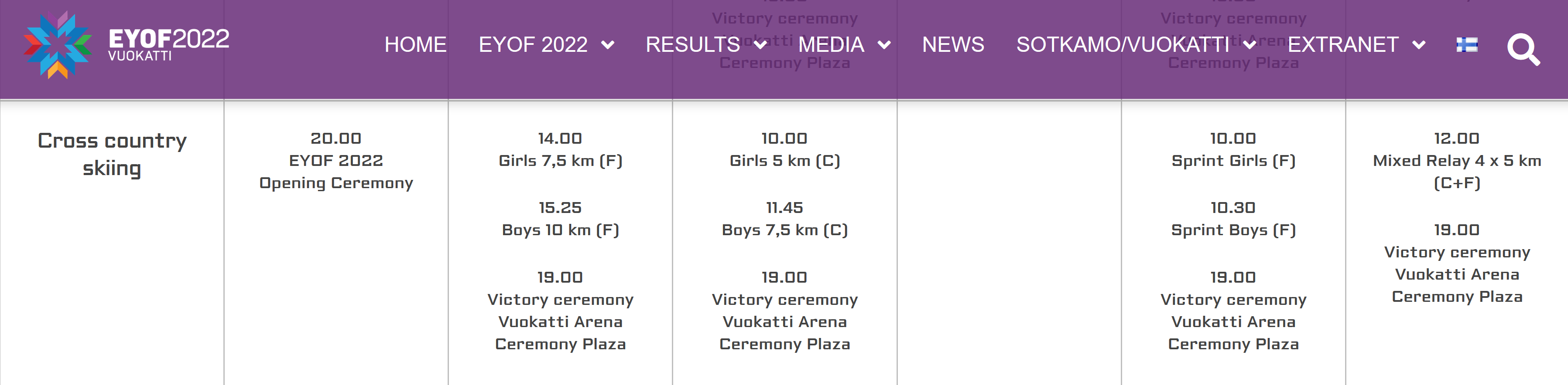The image size is (1568, 385).
Task: Expand the chevron beside RESULTS
Action: tap(760, 44)
